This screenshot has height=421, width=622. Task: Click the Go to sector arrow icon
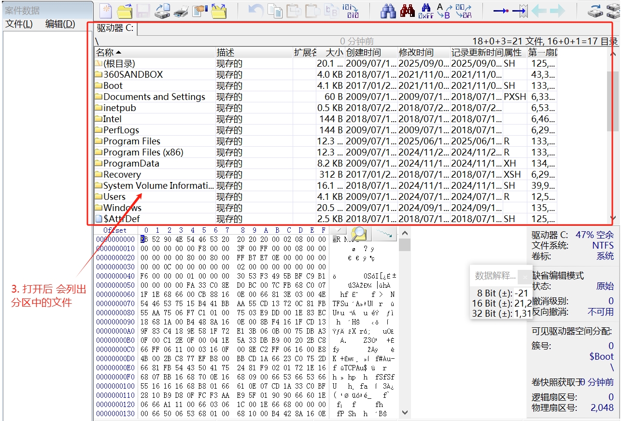(x=520, y=11)
